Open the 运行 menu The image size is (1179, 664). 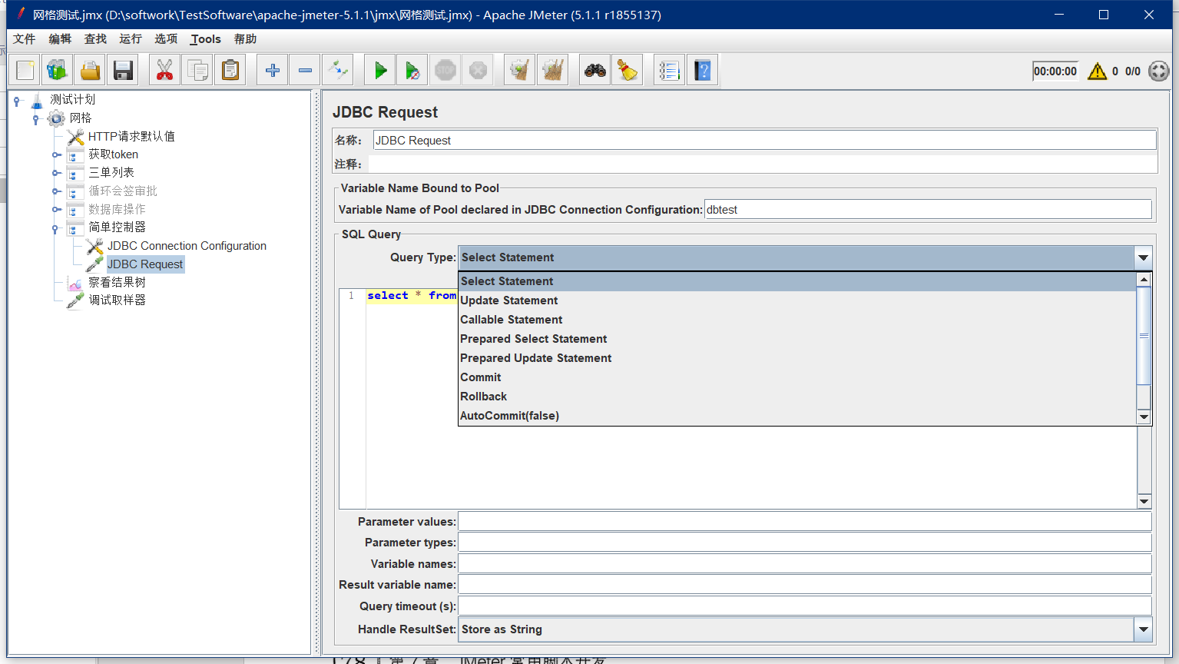pos(131,39)
